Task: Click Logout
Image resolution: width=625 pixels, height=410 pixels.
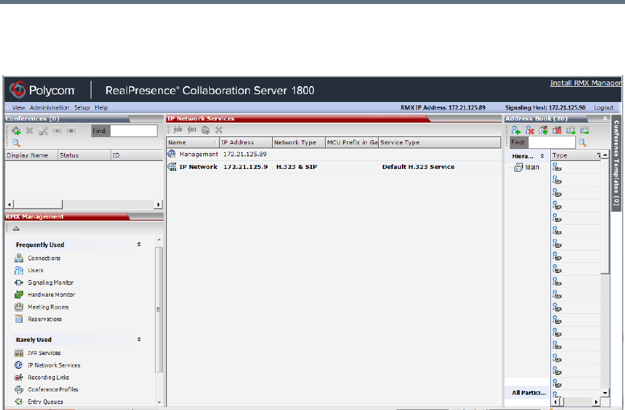Action: [603, 108]
